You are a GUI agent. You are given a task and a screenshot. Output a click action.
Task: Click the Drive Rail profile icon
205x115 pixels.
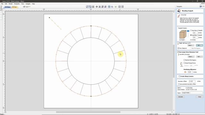(179, 16)
